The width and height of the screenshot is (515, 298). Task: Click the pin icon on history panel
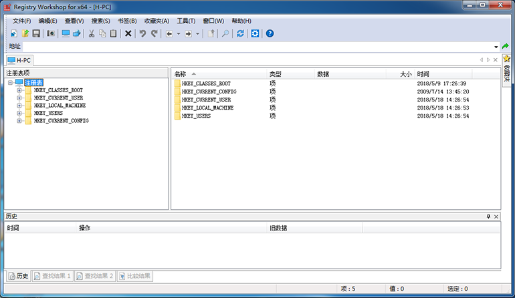(x=488, y=216)
